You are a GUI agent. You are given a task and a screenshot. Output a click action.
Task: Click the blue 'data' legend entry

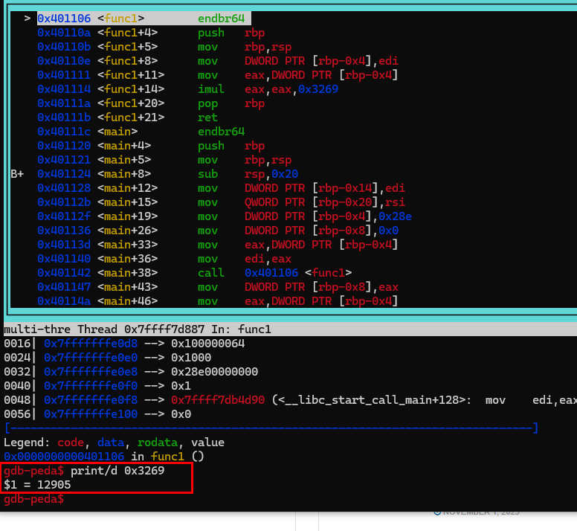tap(111, 442)
